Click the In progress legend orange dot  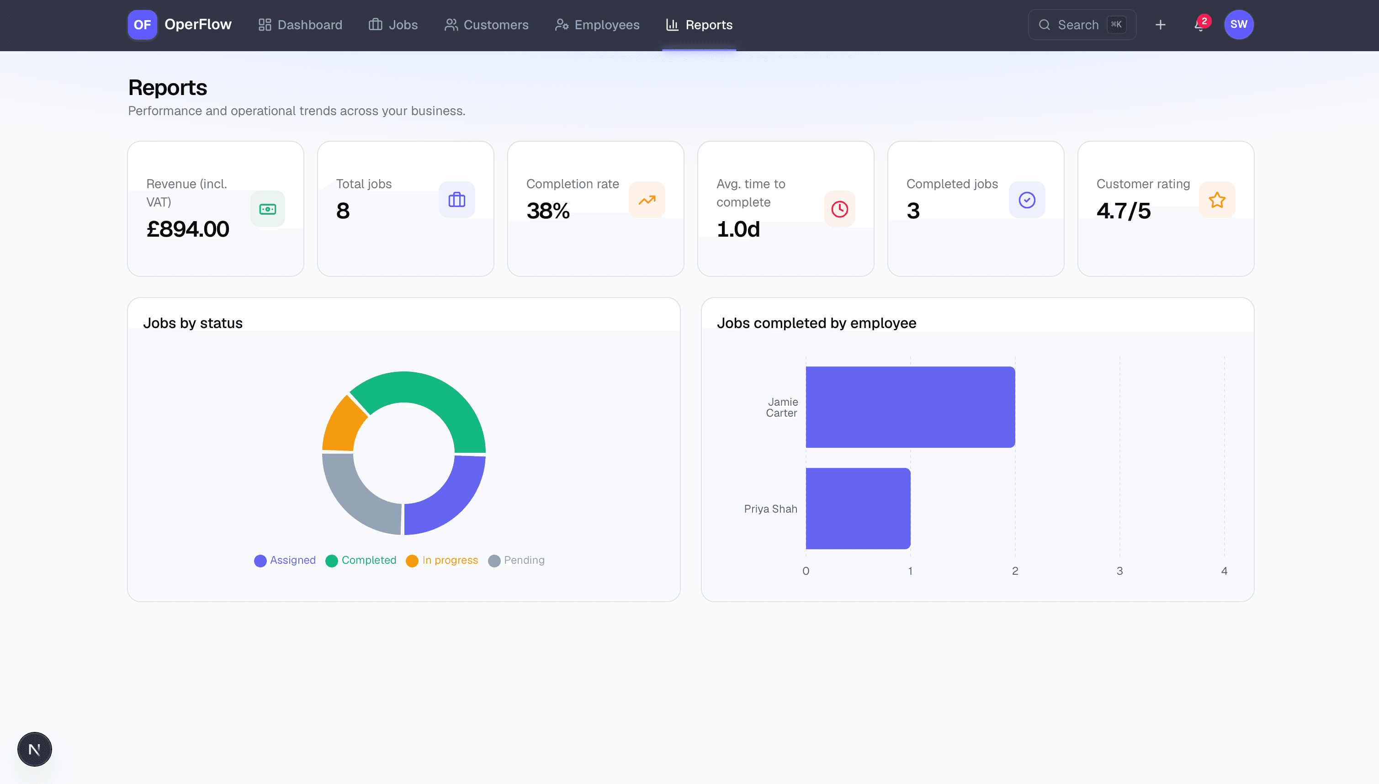[412, 561]
